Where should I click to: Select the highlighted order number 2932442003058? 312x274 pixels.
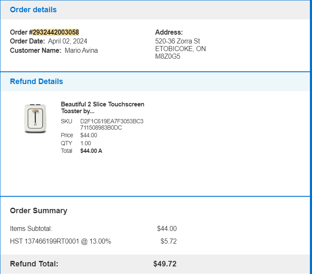click(56, 32)
